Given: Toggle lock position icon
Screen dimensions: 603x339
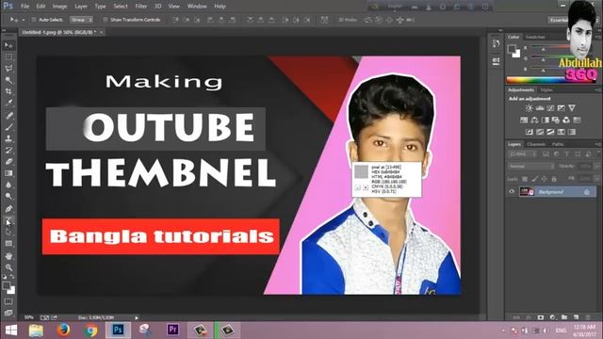Looking at the screenshot, I should click(545, 179).
